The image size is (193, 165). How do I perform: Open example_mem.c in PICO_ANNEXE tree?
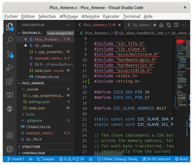pyautogui.click(x=46, y=133)
